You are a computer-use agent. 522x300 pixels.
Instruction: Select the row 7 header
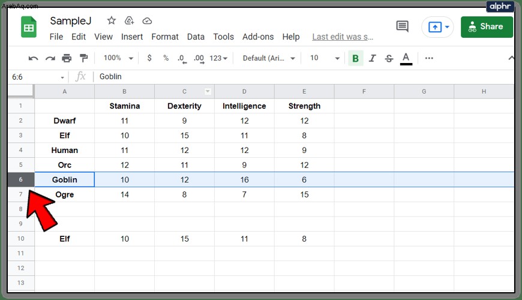20,194
